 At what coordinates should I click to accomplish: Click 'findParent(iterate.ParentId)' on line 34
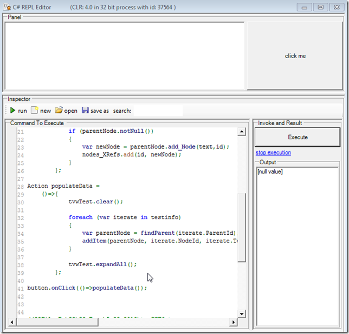point(188,233)
